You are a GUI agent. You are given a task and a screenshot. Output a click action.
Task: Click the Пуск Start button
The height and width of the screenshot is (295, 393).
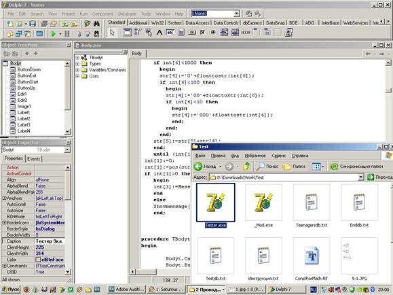(x=11, y=290)
